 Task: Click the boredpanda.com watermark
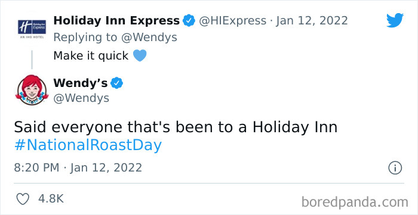355,202
